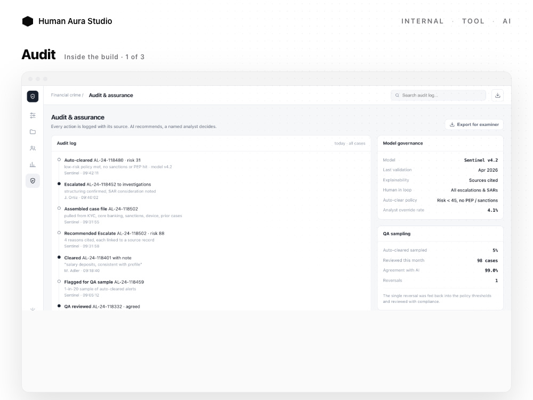Click the filled marker of Escalated entry
533x400 pixels.
pyautogui.click(x=59, y=184)
